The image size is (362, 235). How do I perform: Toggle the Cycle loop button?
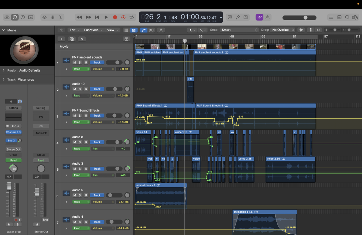coord(132,17)
